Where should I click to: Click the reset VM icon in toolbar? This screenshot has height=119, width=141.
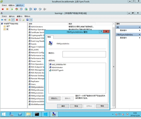click(17, 9)
